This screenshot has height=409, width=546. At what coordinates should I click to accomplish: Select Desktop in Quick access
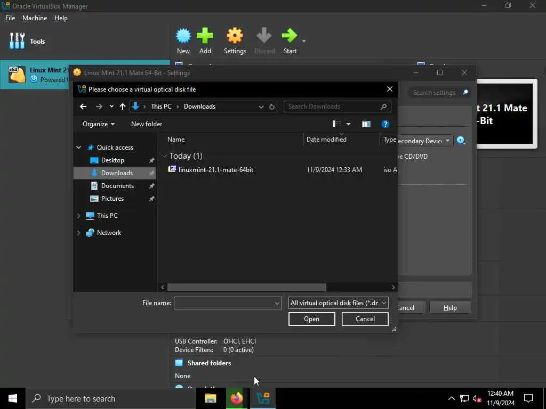[x=113, y=160]
